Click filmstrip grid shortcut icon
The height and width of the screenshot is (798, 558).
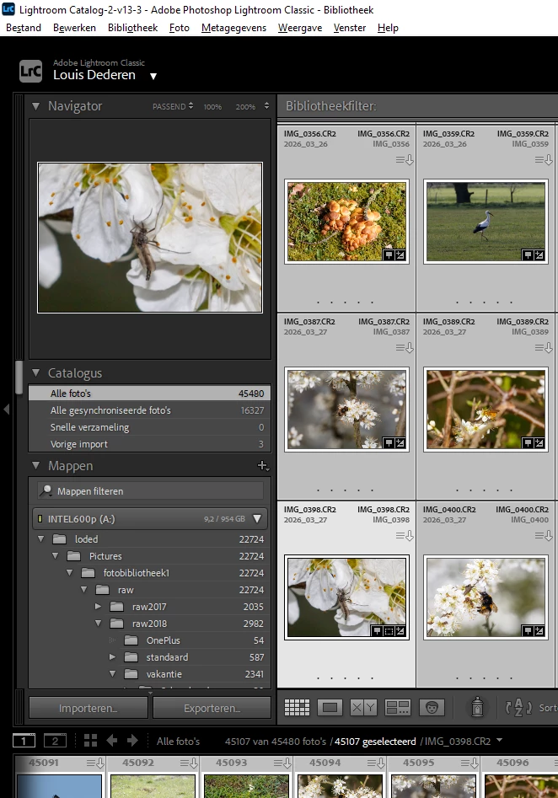coord(90,741)
